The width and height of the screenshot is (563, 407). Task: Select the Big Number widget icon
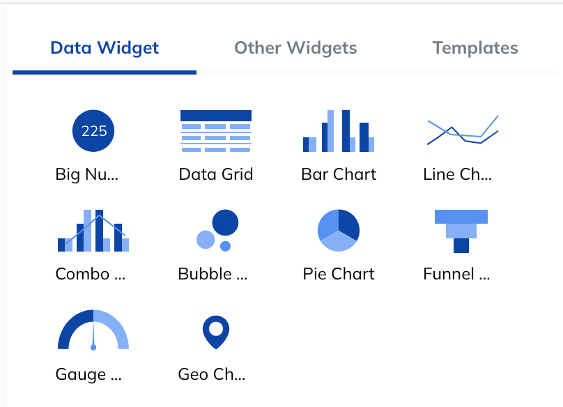pyautogui.click(x=93, y=130)
